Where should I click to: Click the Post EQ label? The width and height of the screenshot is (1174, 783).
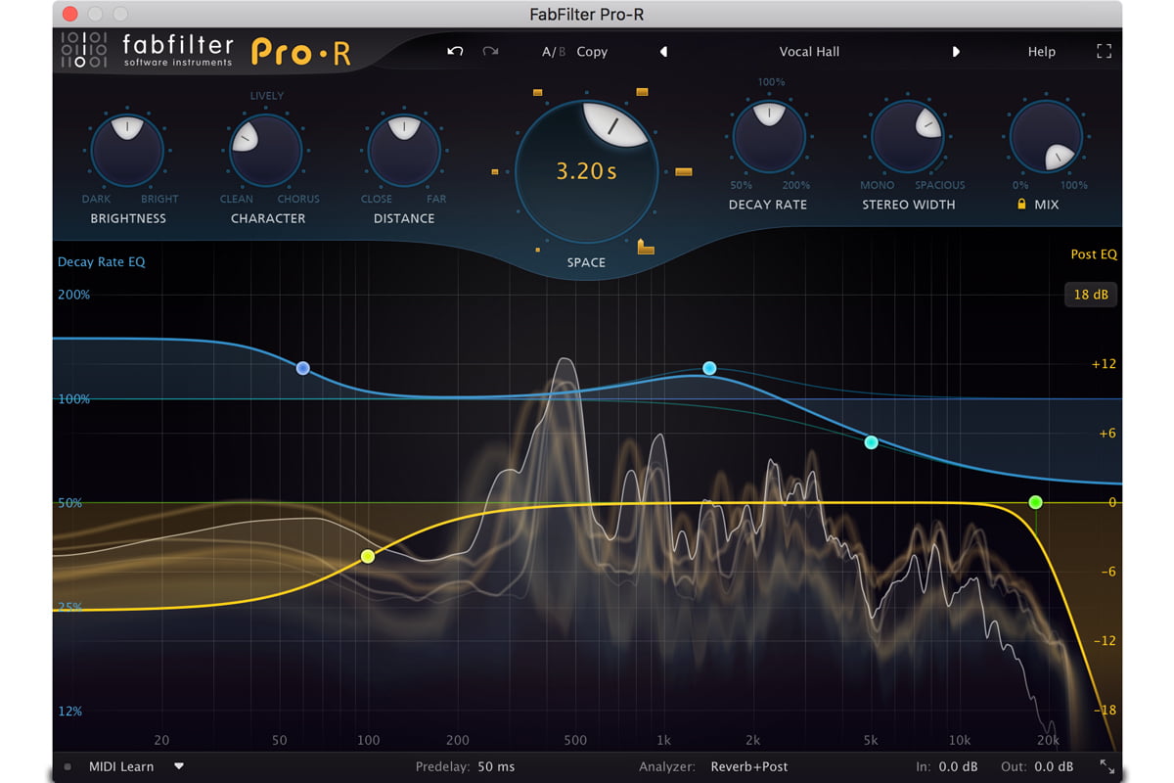point(1094,254)
